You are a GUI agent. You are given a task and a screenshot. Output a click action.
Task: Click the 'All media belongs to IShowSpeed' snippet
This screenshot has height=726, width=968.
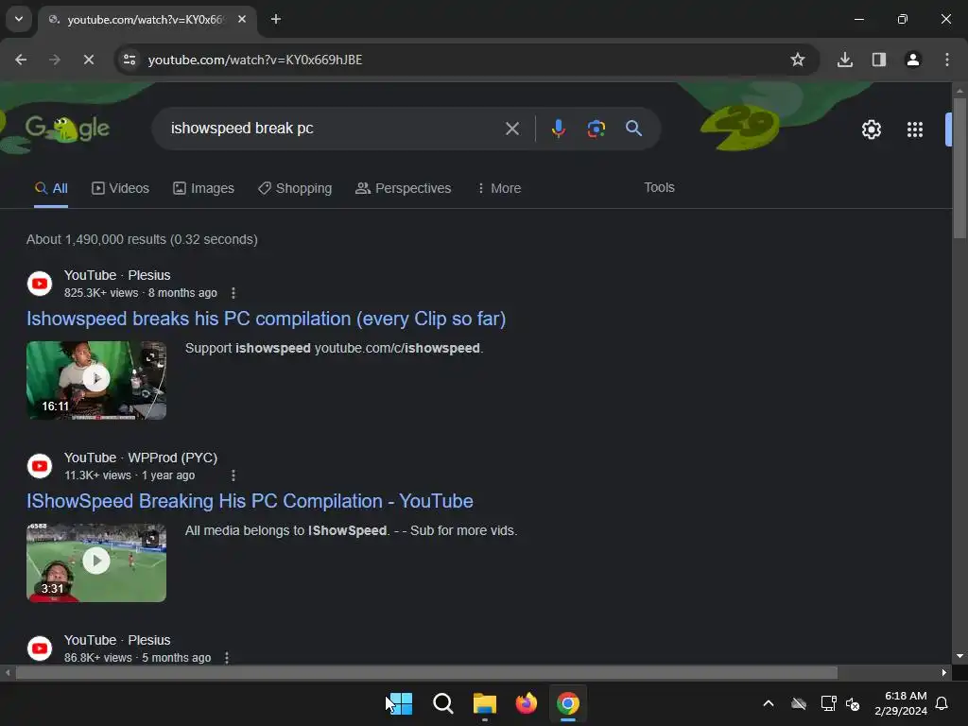[352, 531]
